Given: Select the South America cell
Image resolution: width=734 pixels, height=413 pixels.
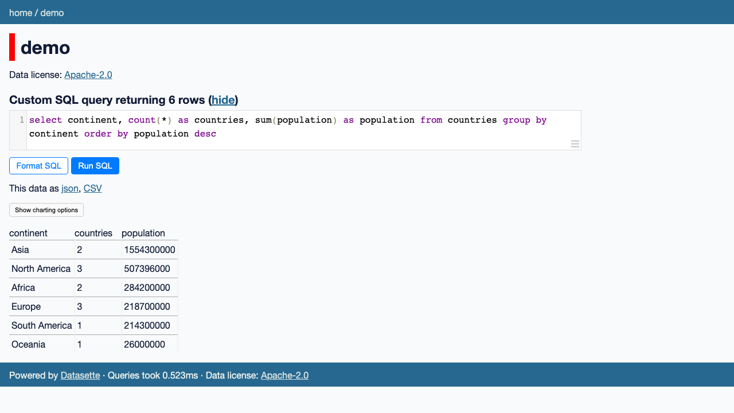Looking at the screenshot, I should coord(42,325).
